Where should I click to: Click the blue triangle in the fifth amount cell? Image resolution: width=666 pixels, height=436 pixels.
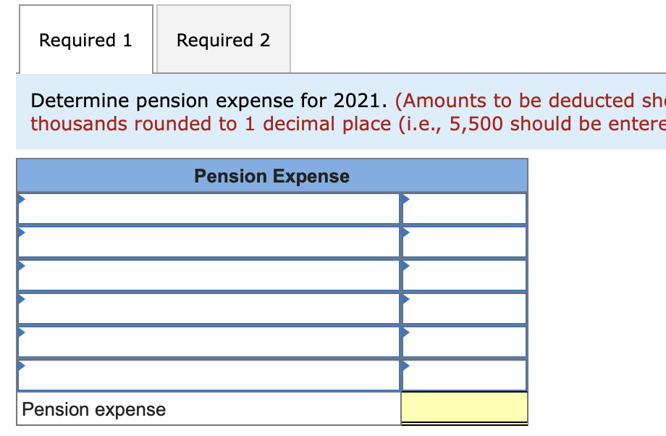click(405, 330)
